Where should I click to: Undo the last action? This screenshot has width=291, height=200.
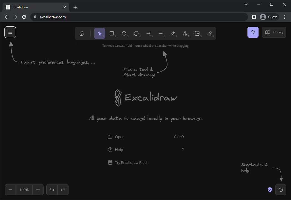tap(52, 189)
